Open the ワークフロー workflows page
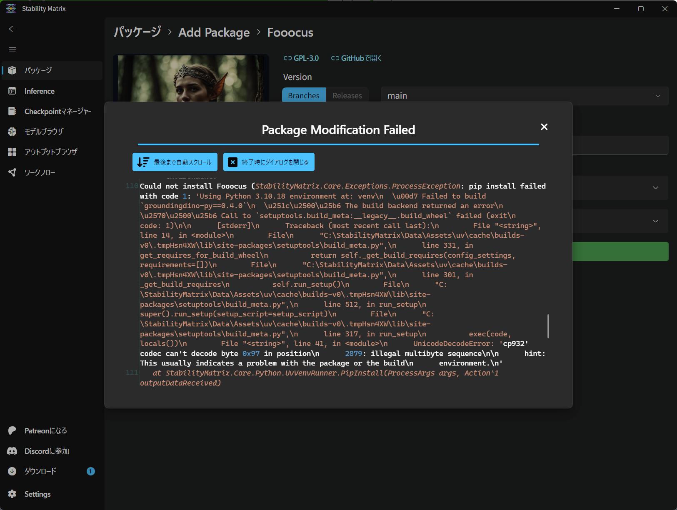 point(52,172)
